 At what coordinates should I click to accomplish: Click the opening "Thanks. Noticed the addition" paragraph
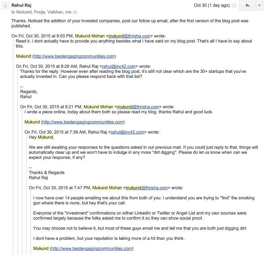[130, 23]
